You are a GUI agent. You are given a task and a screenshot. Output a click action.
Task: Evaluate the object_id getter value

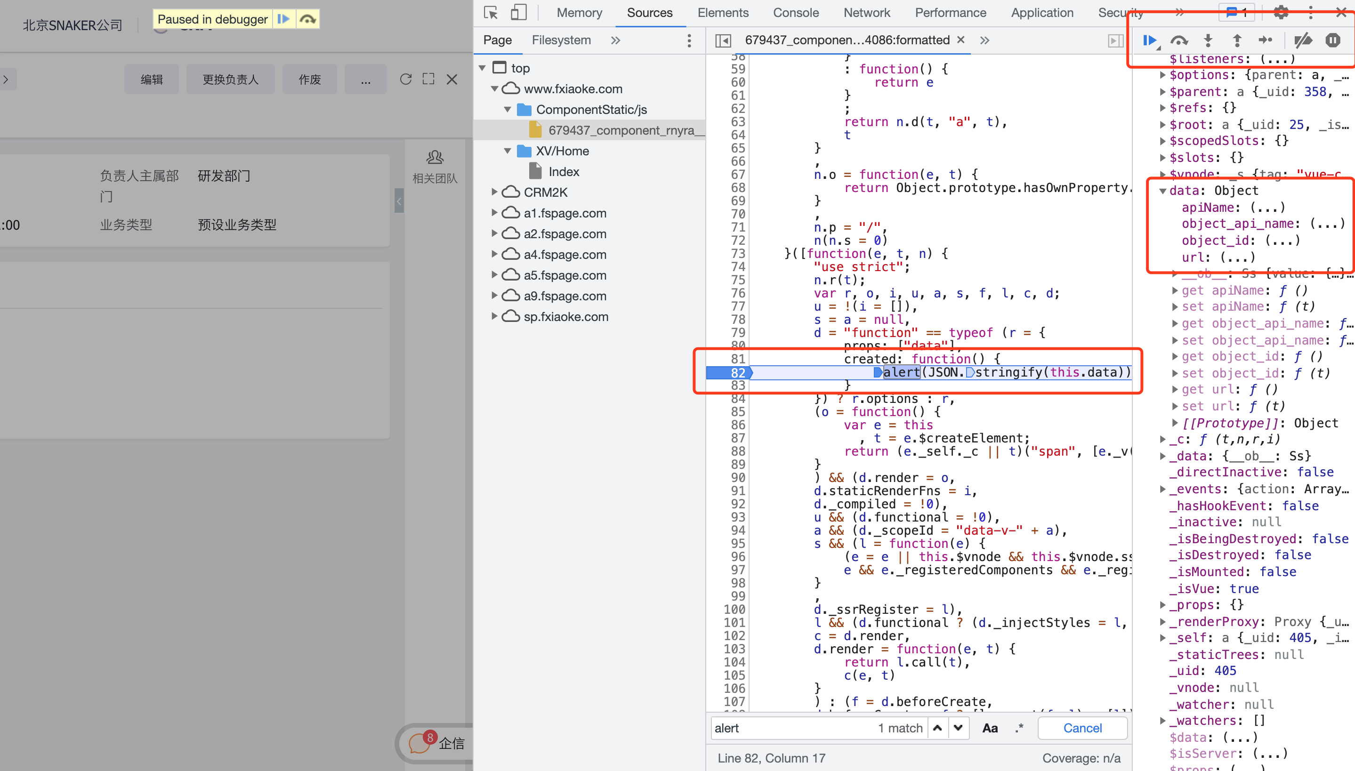click(1282, 241)
